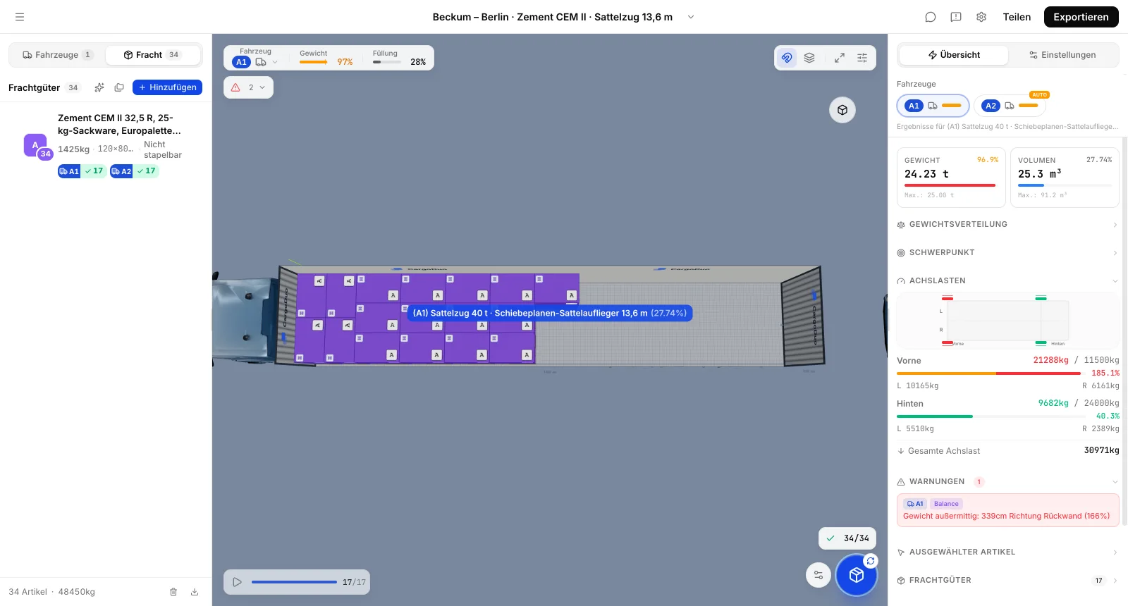Click the Balance warning card

[1007, 510]
